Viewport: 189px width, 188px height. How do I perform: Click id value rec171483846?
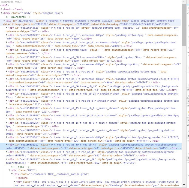point(30,116)
